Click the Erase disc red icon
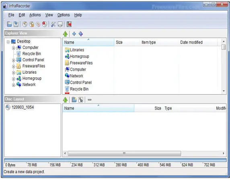This screenshot has width=230, height=180. click(45, 24)
